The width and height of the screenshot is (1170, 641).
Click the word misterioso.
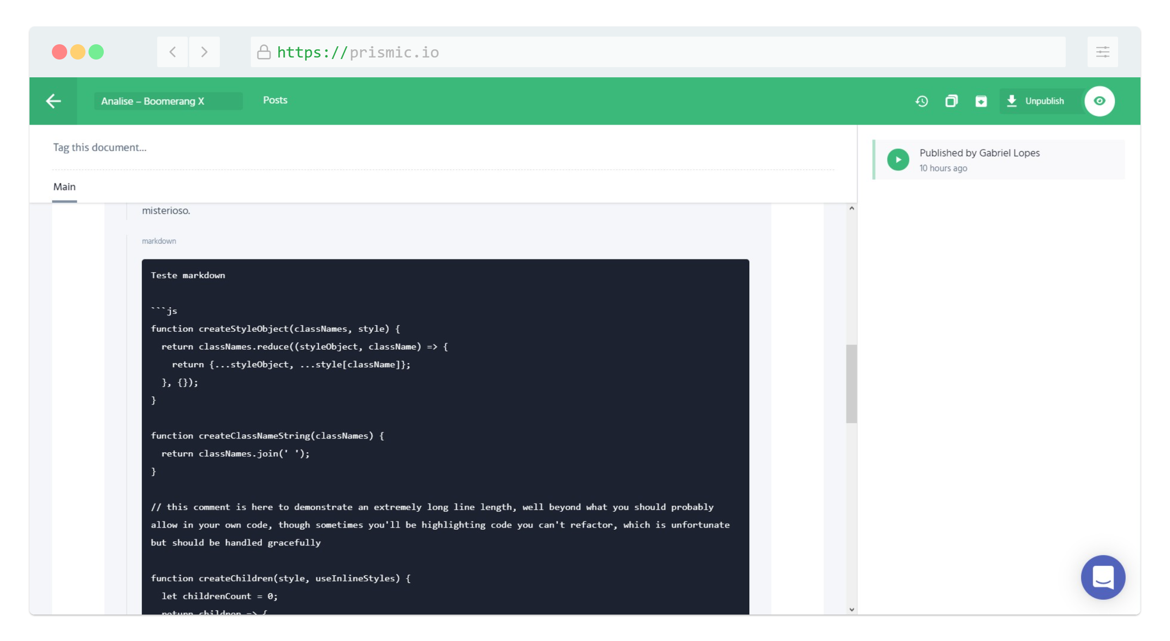tap(166, 211)
